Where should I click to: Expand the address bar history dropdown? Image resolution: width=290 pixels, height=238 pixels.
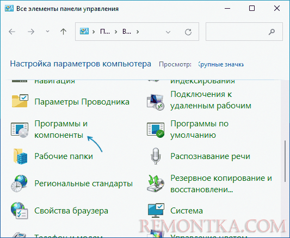click(168, 32)
